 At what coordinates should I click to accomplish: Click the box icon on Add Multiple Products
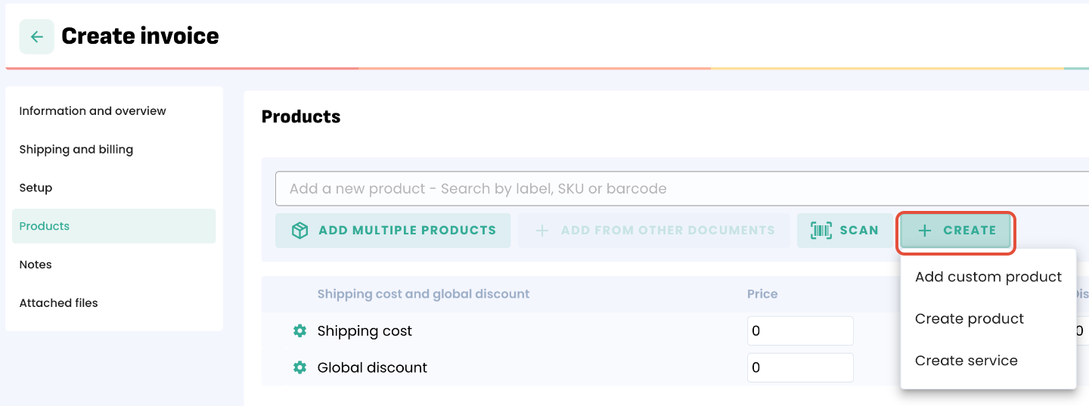299,231
